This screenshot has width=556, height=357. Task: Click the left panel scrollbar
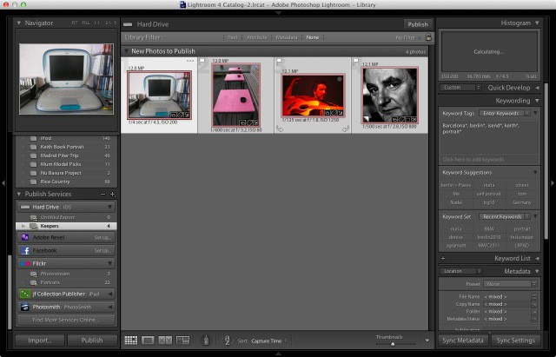(x=10, y=292)
